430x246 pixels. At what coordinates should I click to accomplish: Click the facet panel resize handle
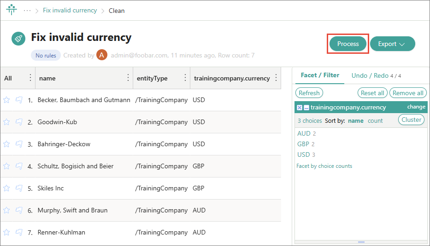(361, 242)
